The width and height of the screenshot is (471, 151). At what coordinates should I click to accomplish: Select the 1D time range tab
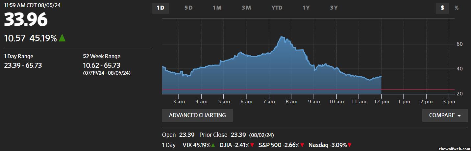pyautogui.click(x=161, y=8)
